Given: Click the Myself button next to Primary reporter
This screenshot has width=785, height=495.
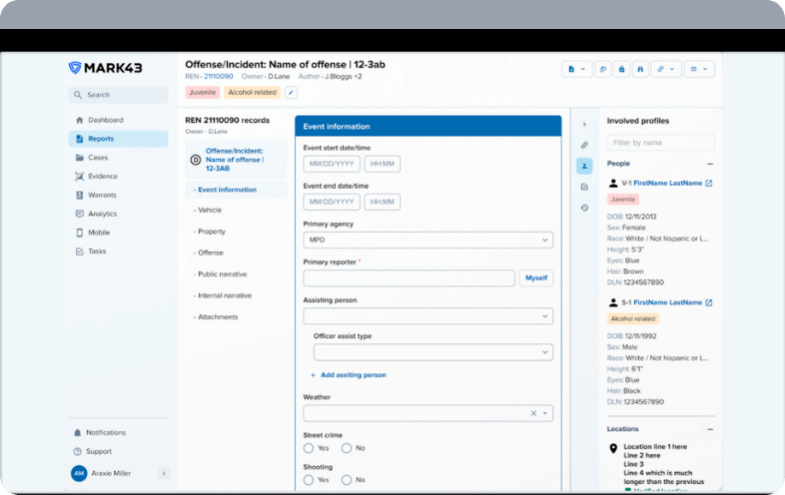Looking at the screenshot, I should 536,278.
